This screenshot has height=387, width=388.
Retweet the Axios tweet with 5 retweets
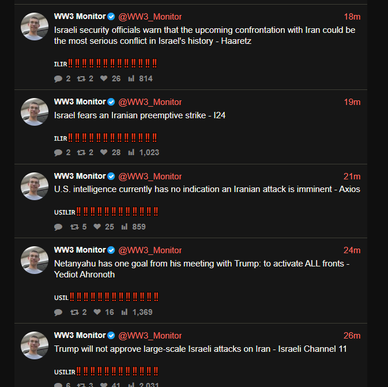point(74,227)
